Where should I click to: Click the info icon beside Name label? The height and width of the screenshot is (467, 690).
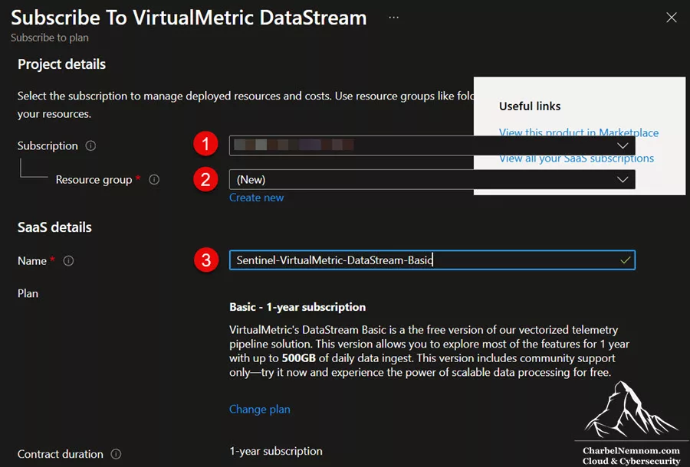point(69,261)
